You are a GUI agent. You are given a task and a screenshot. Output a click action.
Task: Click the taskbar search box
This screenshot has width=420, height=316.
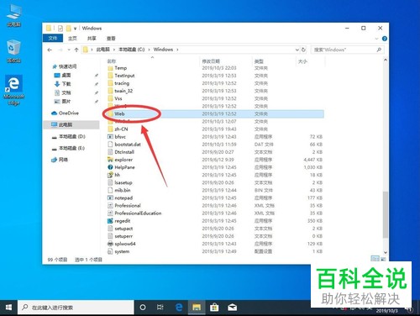tap(76, 308)
